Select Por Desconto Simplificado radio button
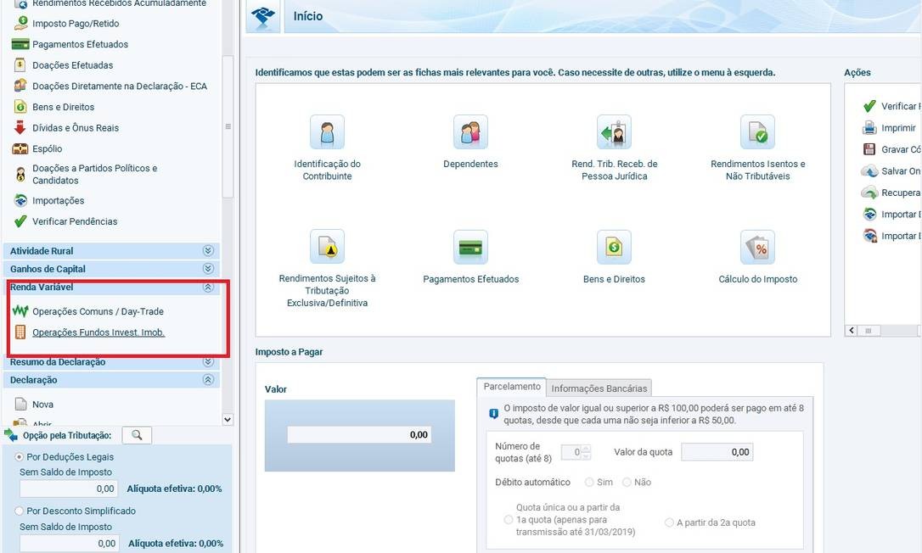Screen dimensions: 922x553 coord(20,511)
